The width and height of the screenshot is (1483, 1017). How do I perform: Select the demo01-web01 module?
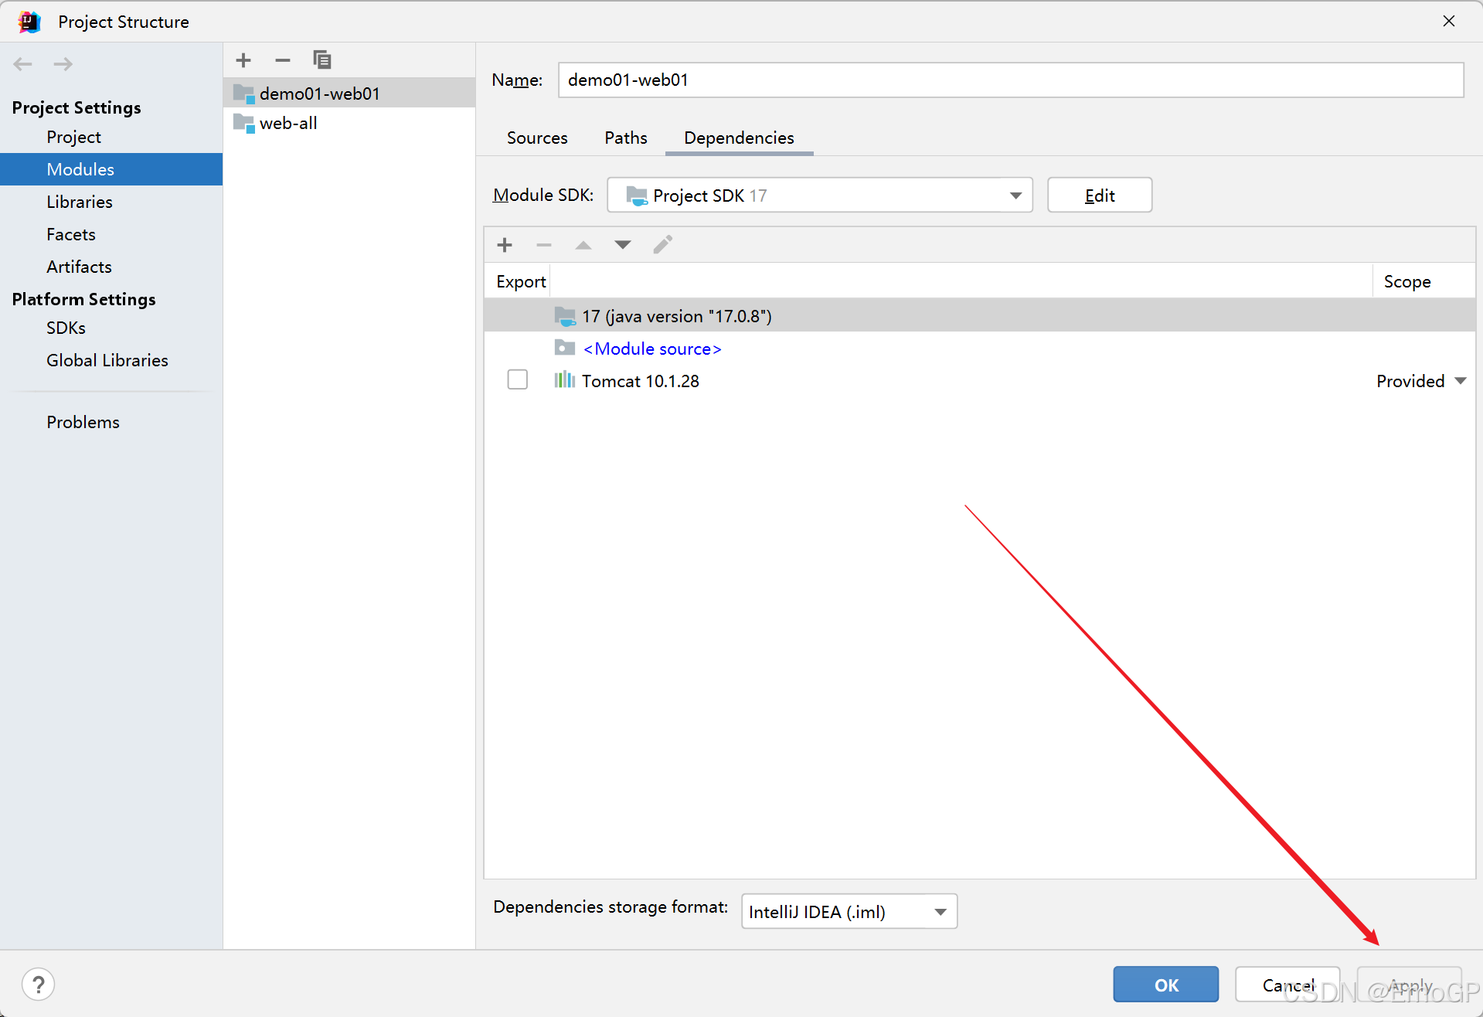pos(349,94)
